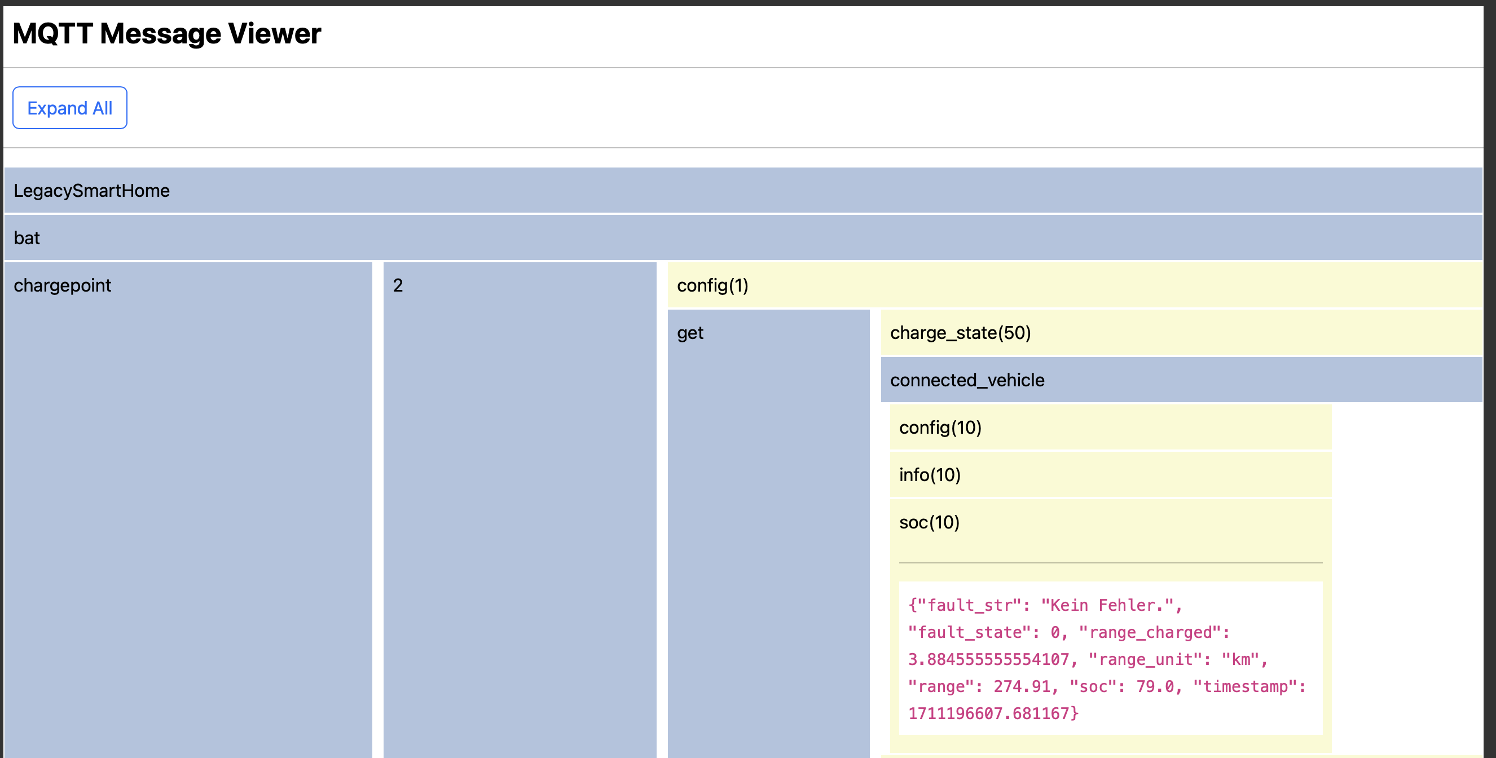1496x758 pixels.
Task: Click the range 274.91 value line
Action: click(x=984, y=686)
